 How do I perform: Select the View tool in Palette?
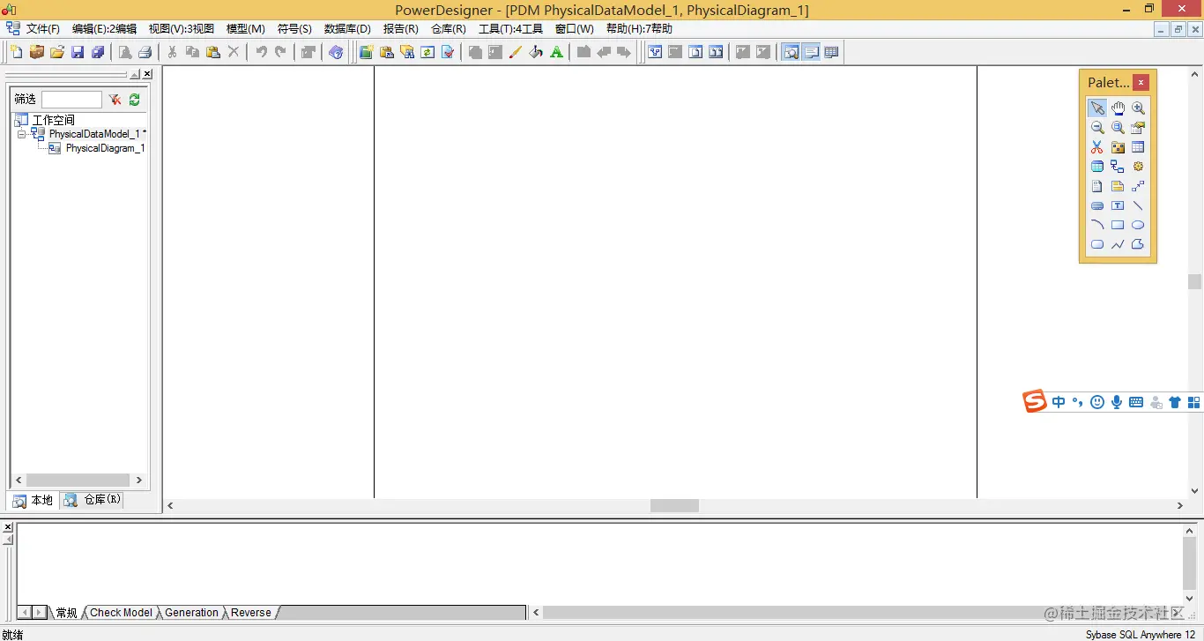pyautogui.click(x=1097, y=167)
